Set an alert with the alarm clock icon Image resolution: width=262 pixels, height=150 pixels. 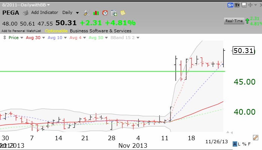coord(105,13)
